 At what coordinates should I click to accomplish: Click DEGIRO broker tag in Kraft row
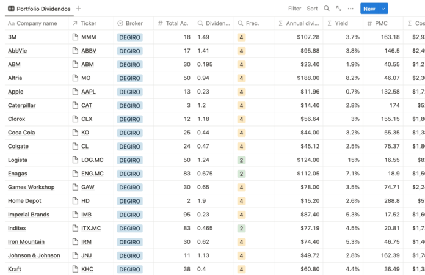coord(130,269)
